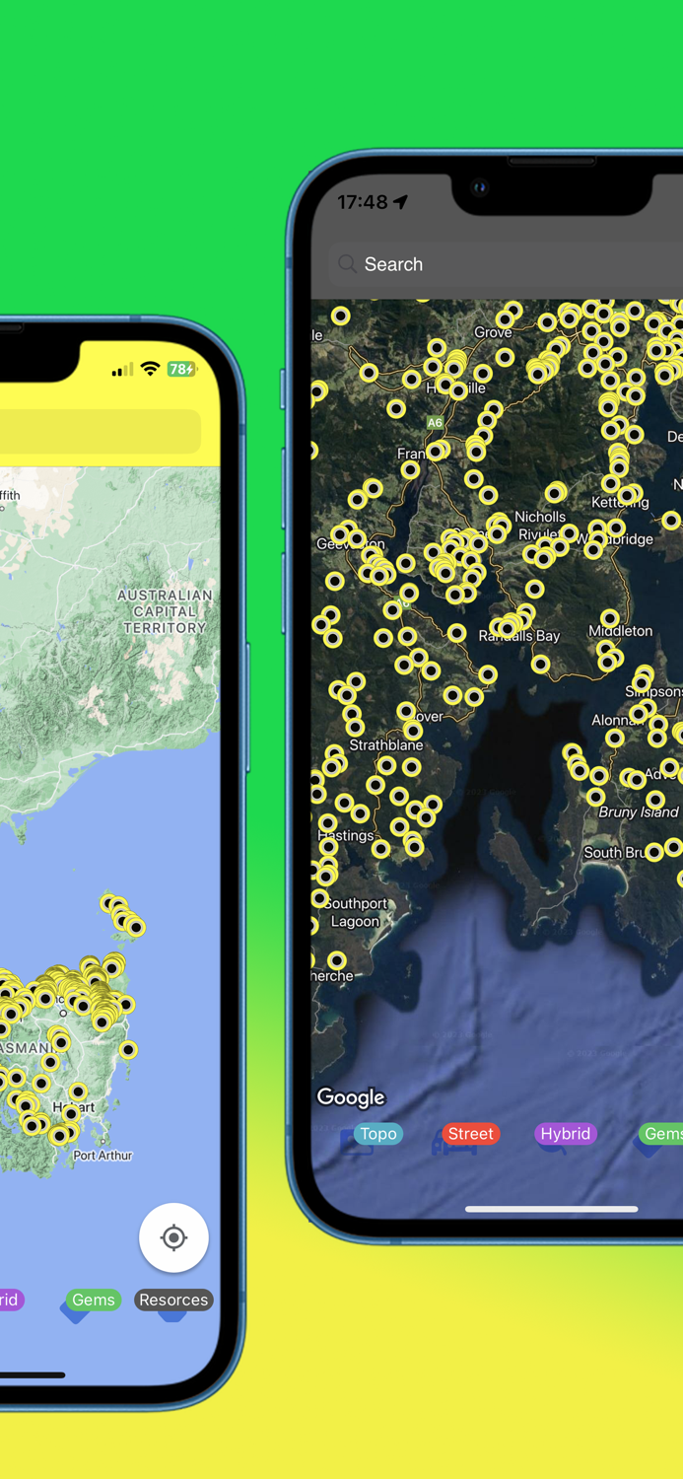Focus the Search field on the right phone
Viewport: 683px width, 1479px height.
coord(506,264)
